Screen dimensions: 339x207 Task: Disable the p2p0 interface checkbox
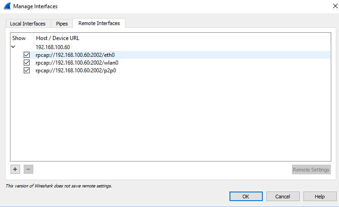(26, 71)
